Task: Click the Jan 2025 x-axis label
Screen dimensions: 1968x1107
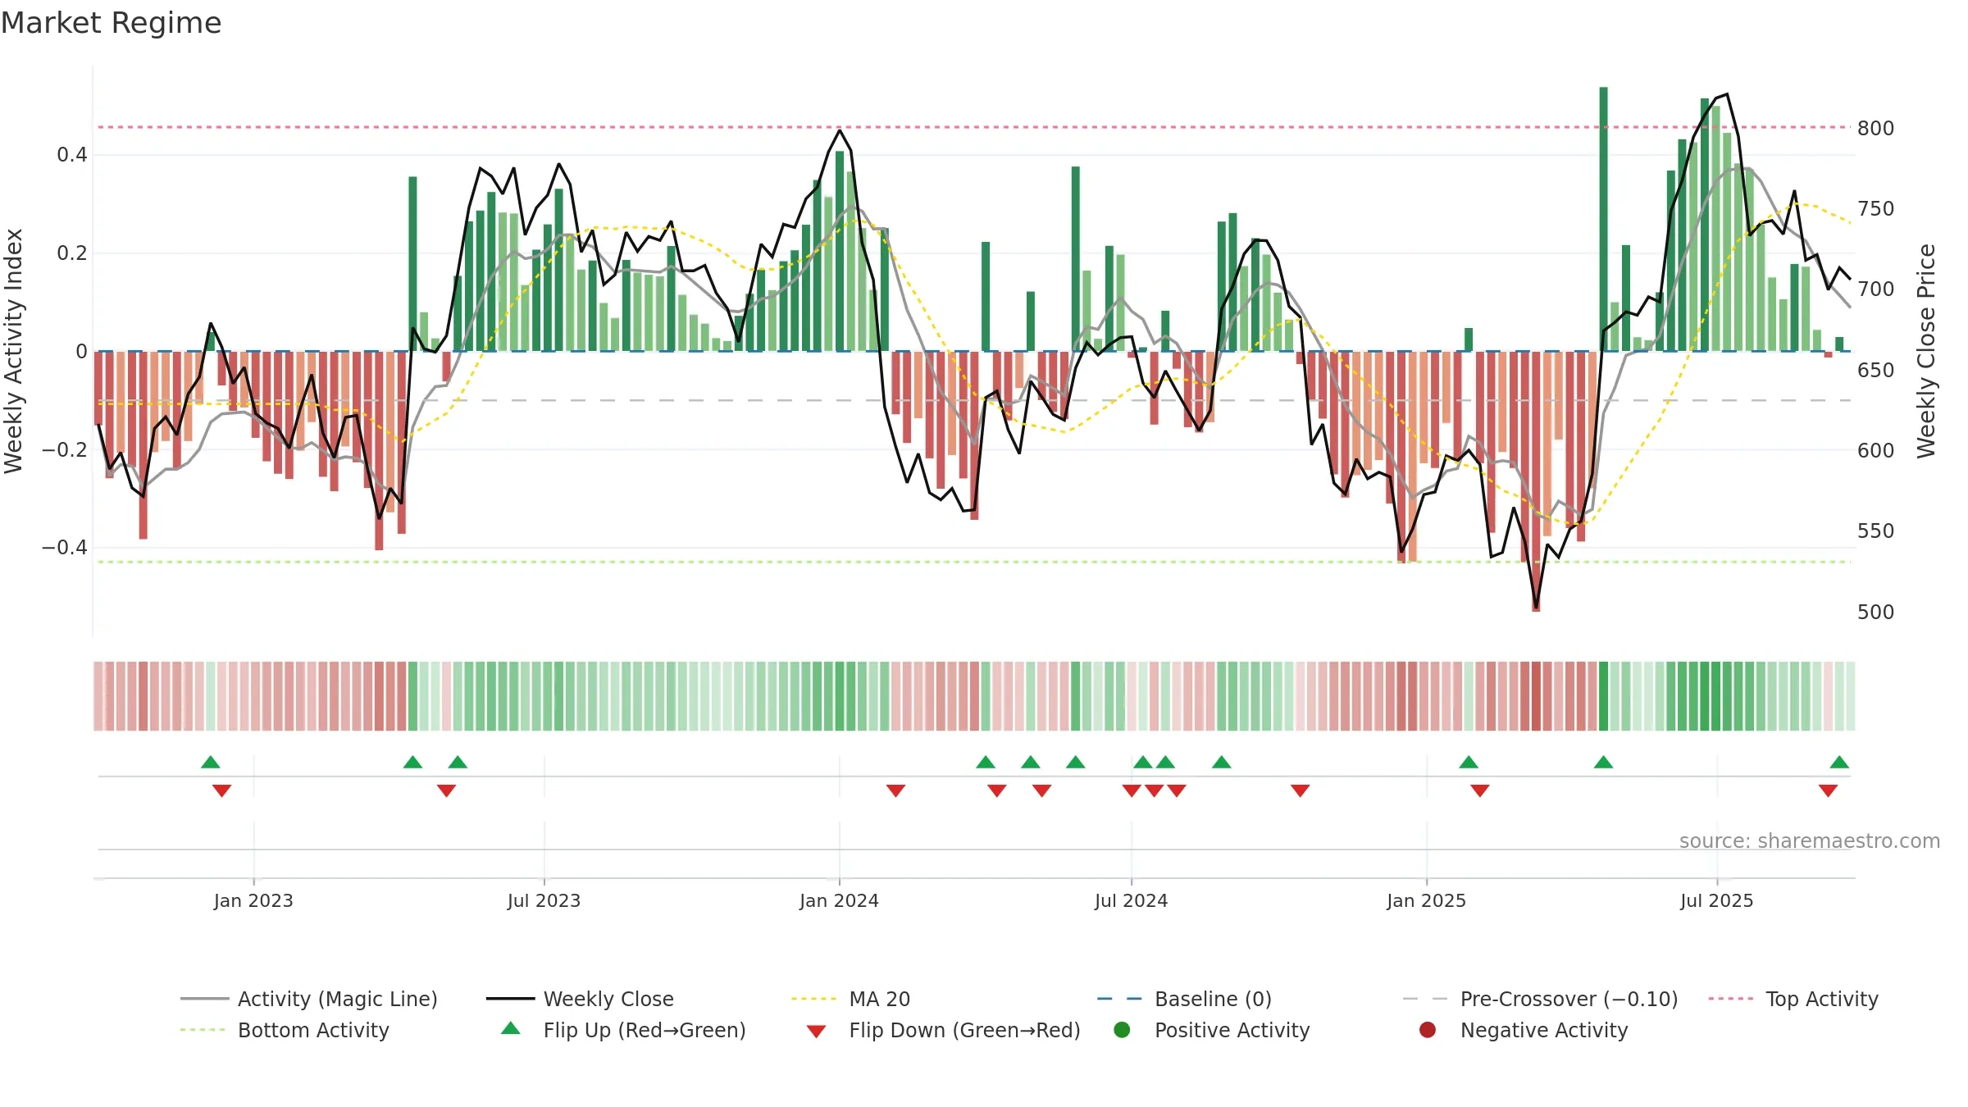Action: (1426, 900)
